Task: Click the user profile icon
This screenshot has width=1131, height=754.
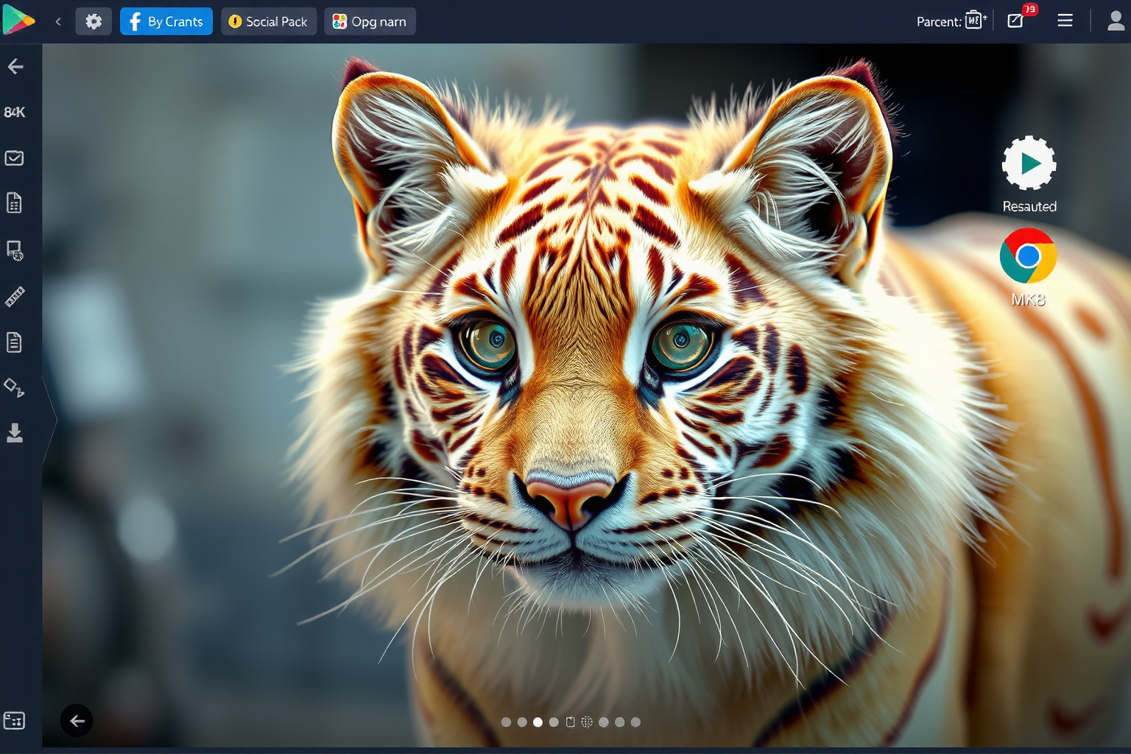Action: [x=1116, y=21]
